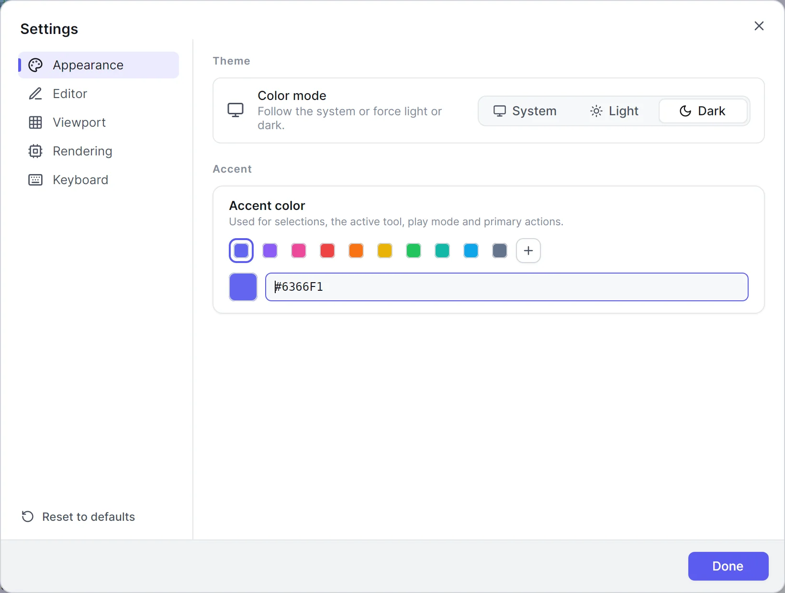This screenshot has width=785, height=593.
Task: Focus the hex color input field #6366F1
Action: [507, 287]
